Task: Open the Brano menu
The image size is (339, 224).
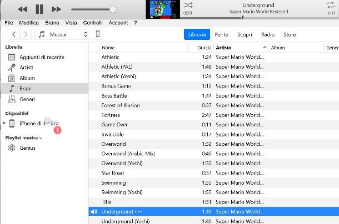Action: coord(52,23)
